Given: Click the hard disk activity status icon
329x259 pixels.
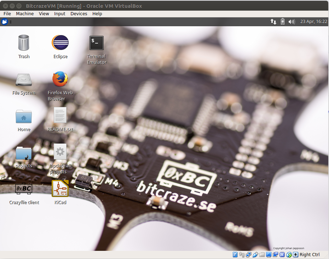Looking at the screenshot, I should point(235,255).
